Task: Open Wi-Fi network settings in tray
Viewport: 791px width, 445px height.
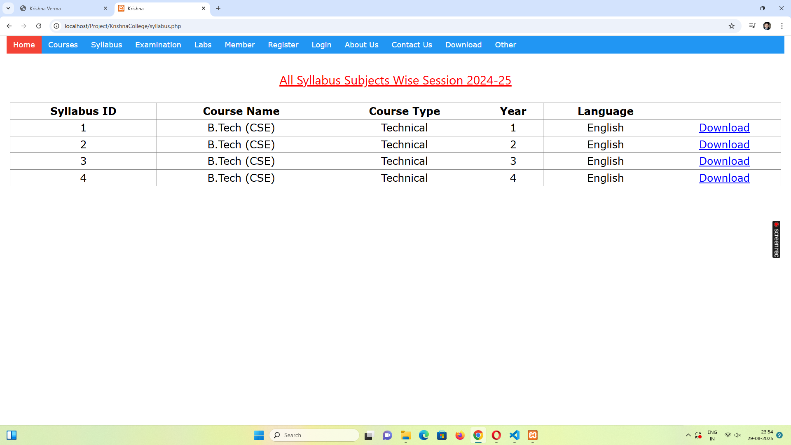Action: click(x=728, y=435)
